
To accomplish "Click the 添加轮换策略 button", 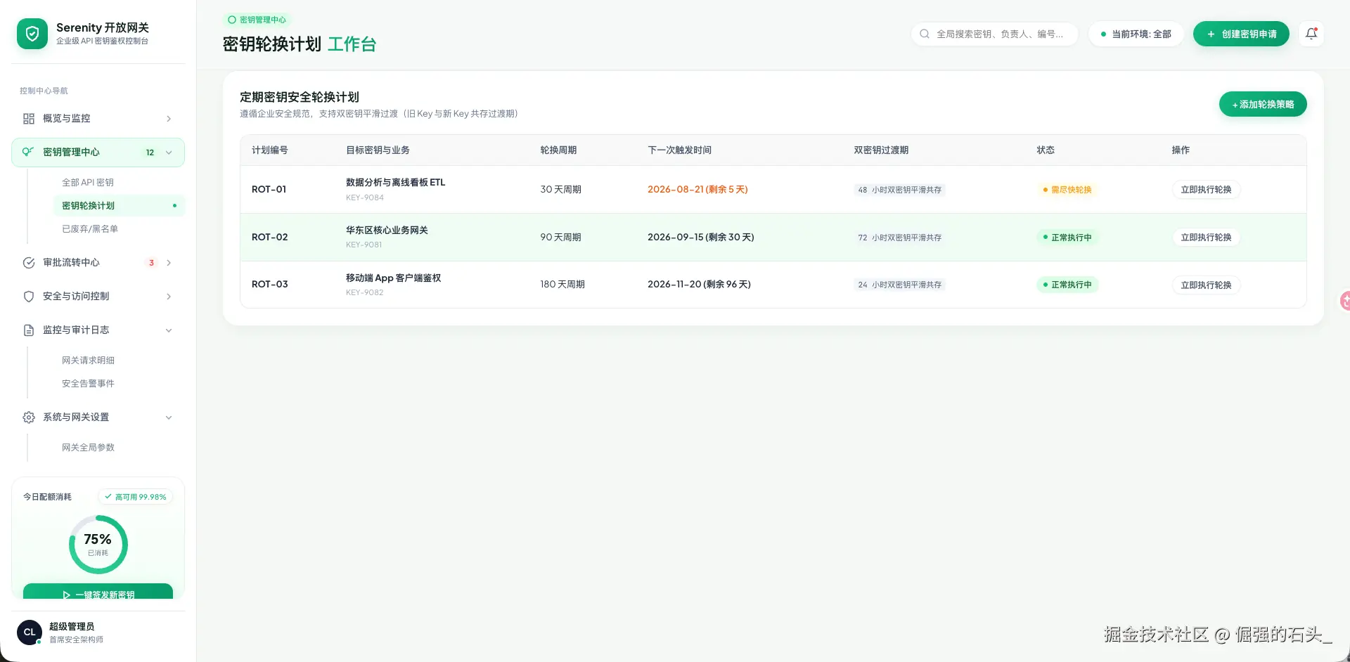I will (1263, 105).
